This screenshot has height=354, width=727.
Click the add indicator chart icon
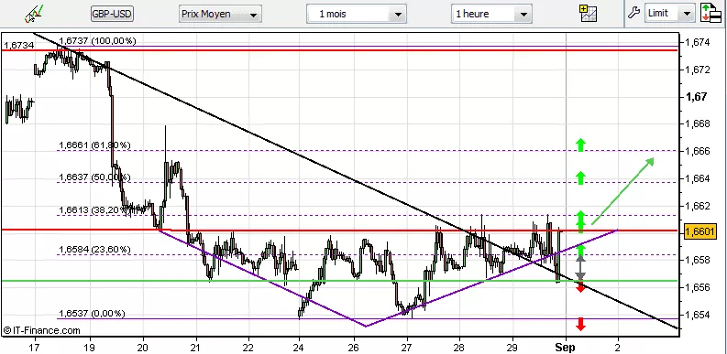589,14
